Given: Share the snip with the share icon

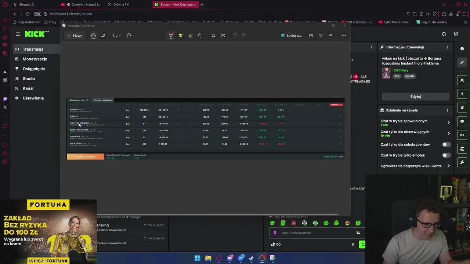Looking at the screenshot, I should pos(330,36).
